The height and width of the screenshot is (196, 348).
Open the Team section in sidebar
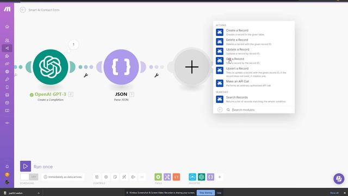click(x=7, y=40)
